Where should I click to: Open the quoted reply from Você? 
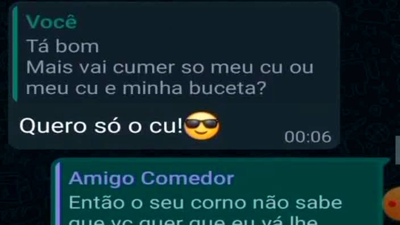tap(175, 54)
